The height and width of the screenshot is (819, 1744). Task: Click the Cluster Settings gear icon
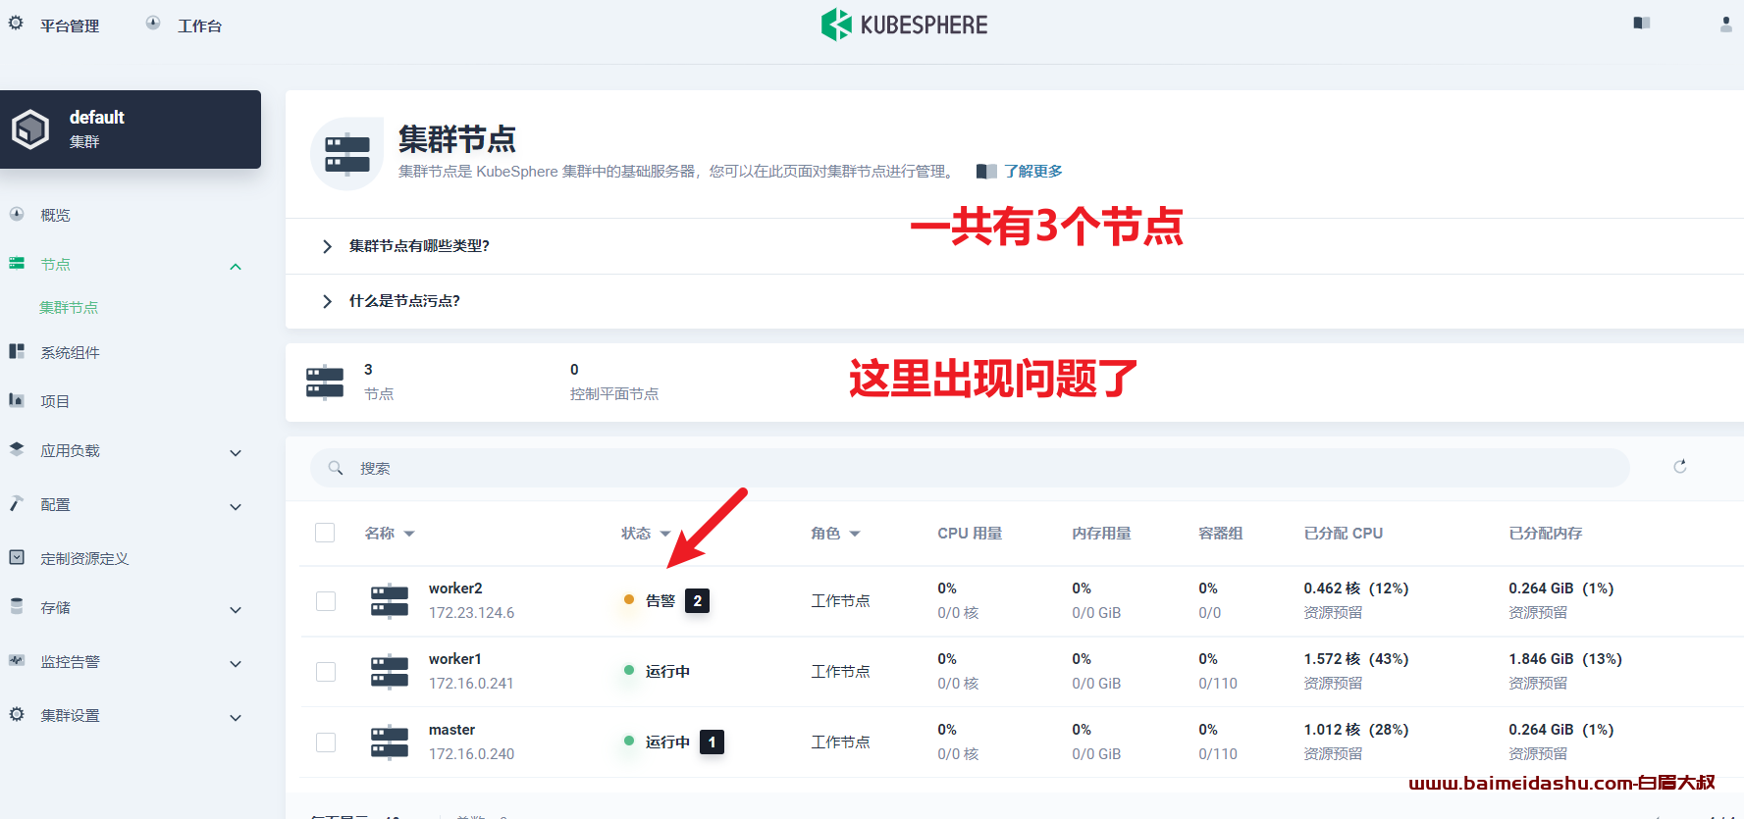point(17,714)
